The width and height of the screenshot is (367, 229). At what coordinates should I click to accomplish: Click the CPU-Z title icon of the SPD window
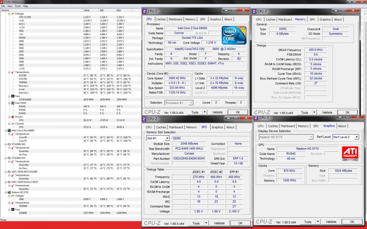click(144, 119)
